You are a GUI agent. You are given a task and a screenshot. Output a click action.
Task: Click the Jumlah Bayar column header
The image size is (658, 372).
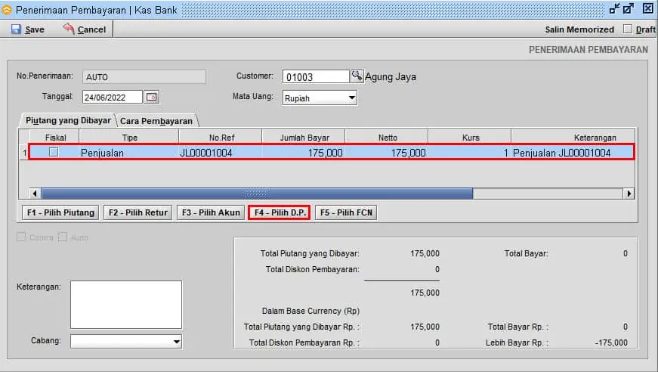304,138
